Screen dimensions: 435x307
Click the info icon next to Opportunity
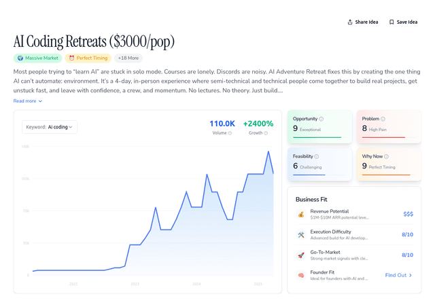tap(321, 119)
